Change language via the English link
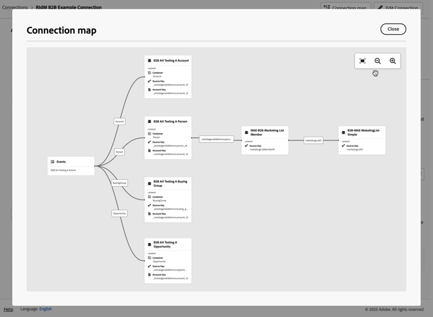 [46, 309]
